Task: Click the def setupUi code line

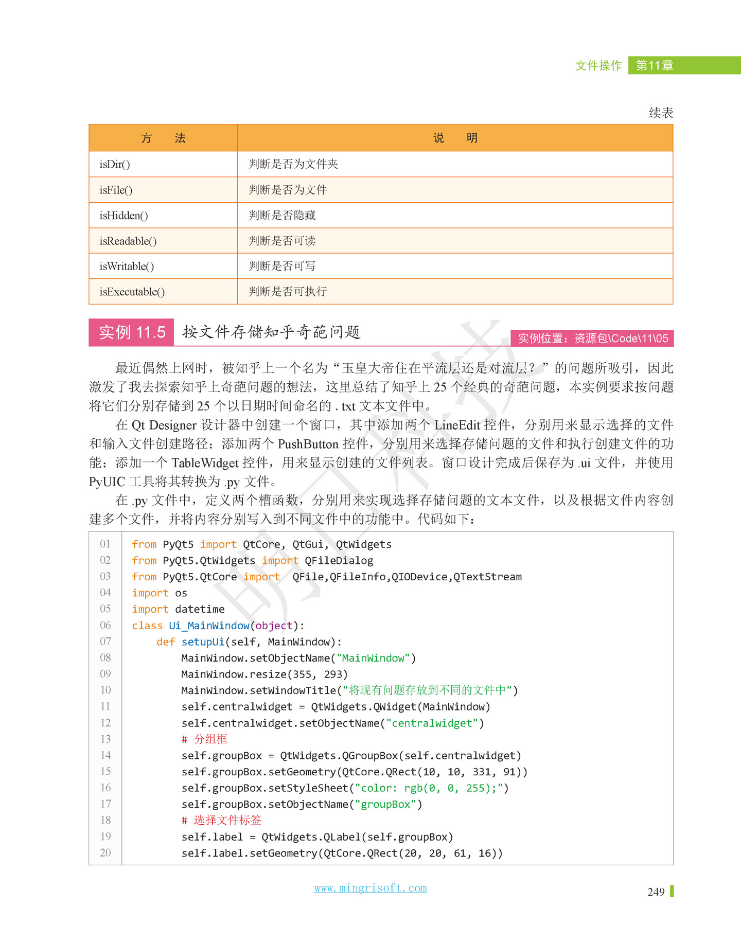Action: [x=249, y=642]
